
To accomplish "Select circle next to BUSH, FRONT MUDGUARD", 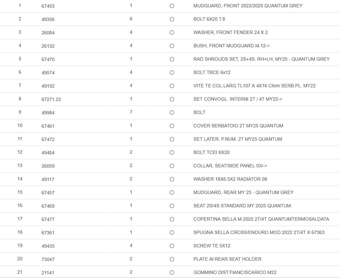I will (x=172, y=46).
